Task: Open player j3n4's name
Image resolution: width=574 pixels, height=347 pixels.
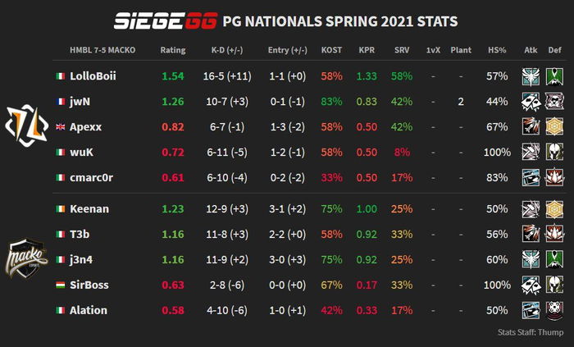Action: (81, 260)
